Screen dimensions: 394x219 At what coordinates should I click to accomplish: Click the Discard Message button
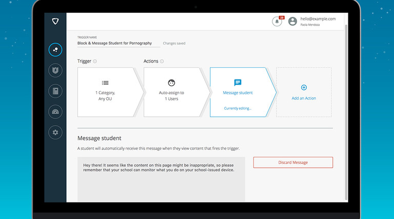click(293, 163)
